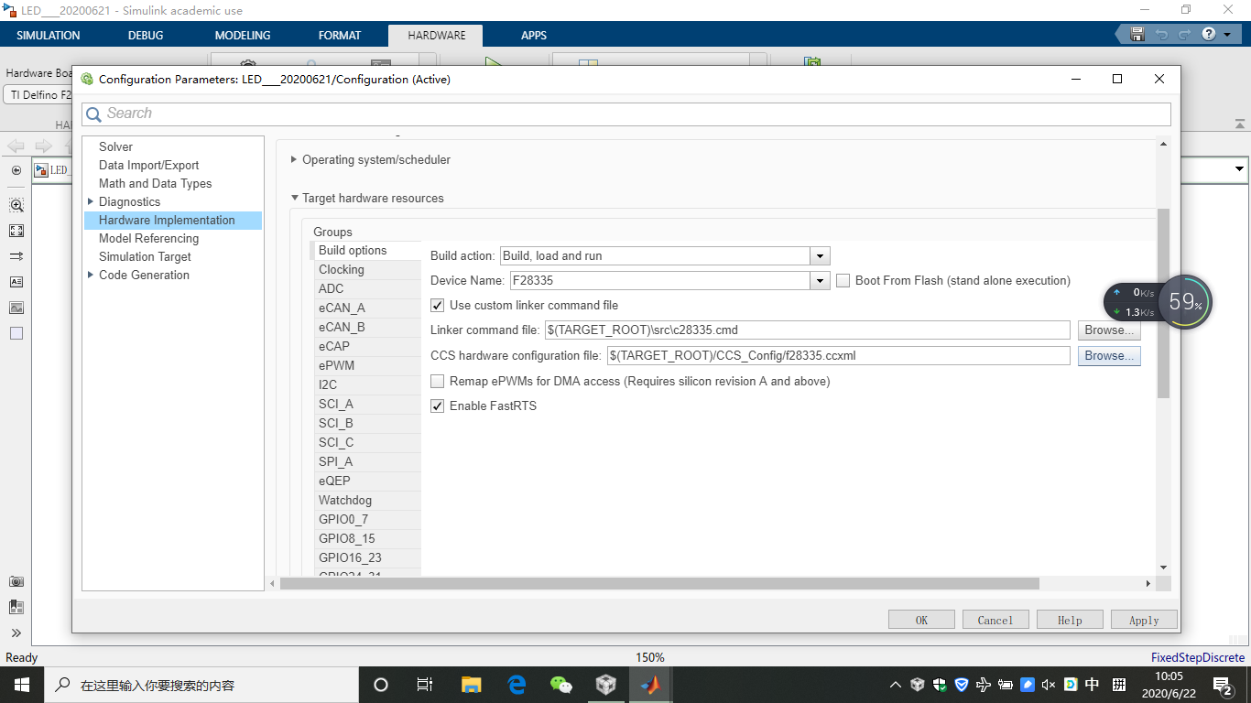Screen dimensions: 1251x703
Task: Enable Boot From Flash checkbox
Action: click(843, 280)
